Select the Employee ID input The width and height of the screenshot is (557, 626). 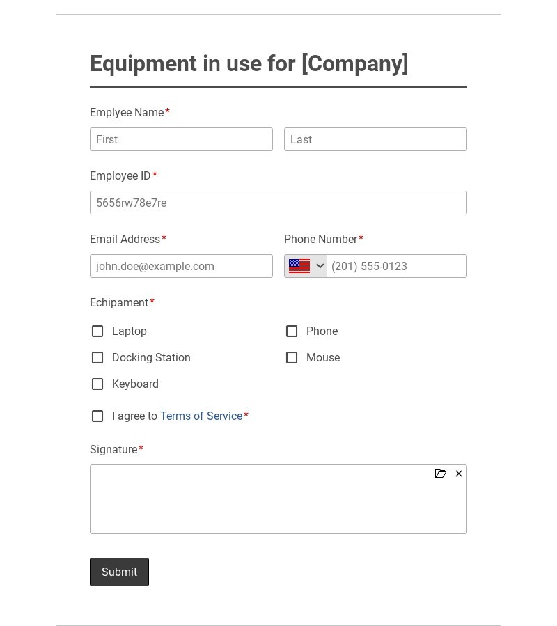pos(278,203)
